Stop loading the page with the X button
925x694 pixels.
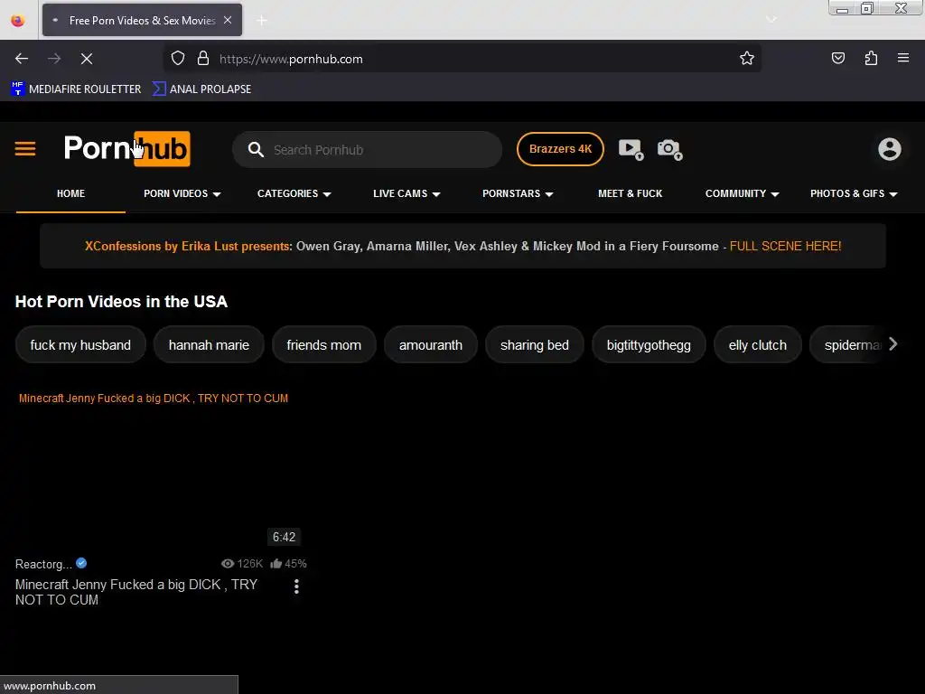(x=87, y=59)
